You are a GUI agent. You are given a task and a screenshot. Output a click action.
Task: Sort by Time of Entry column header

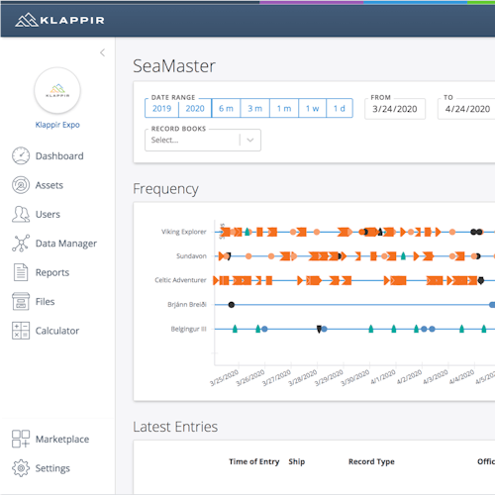pos(254,461)
